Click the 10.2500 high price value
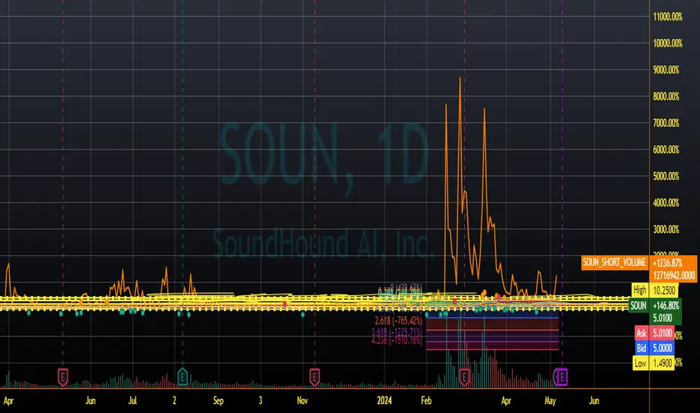This screenshot has height=413, width=700. pyautogui.click(x=664, y=290)
